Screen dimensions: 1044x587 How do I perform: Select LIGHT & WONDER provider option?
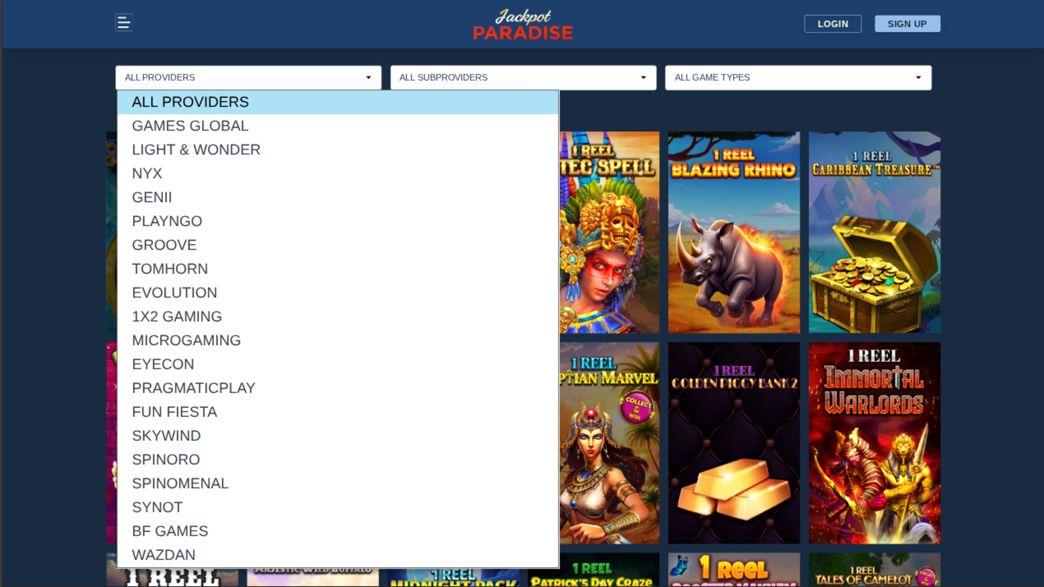[196, 149]
